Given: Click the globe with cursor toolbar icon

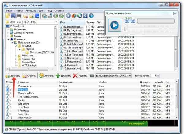Looking at the screenshot, I should pos(80,16).
